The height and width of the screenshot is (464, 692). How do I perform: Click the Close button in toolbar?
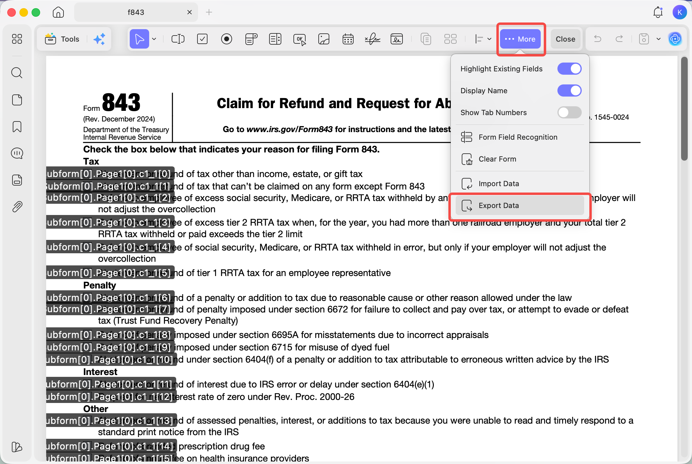tap(565, 39)
